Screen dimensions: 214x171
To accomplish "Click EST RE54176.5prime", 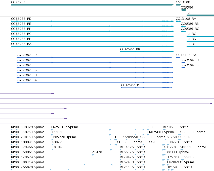I will click(x=133, y=147).
